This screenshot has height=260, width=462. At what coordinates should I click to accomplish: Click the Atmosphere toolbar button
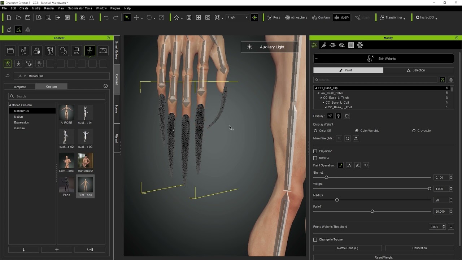[296, 17]
